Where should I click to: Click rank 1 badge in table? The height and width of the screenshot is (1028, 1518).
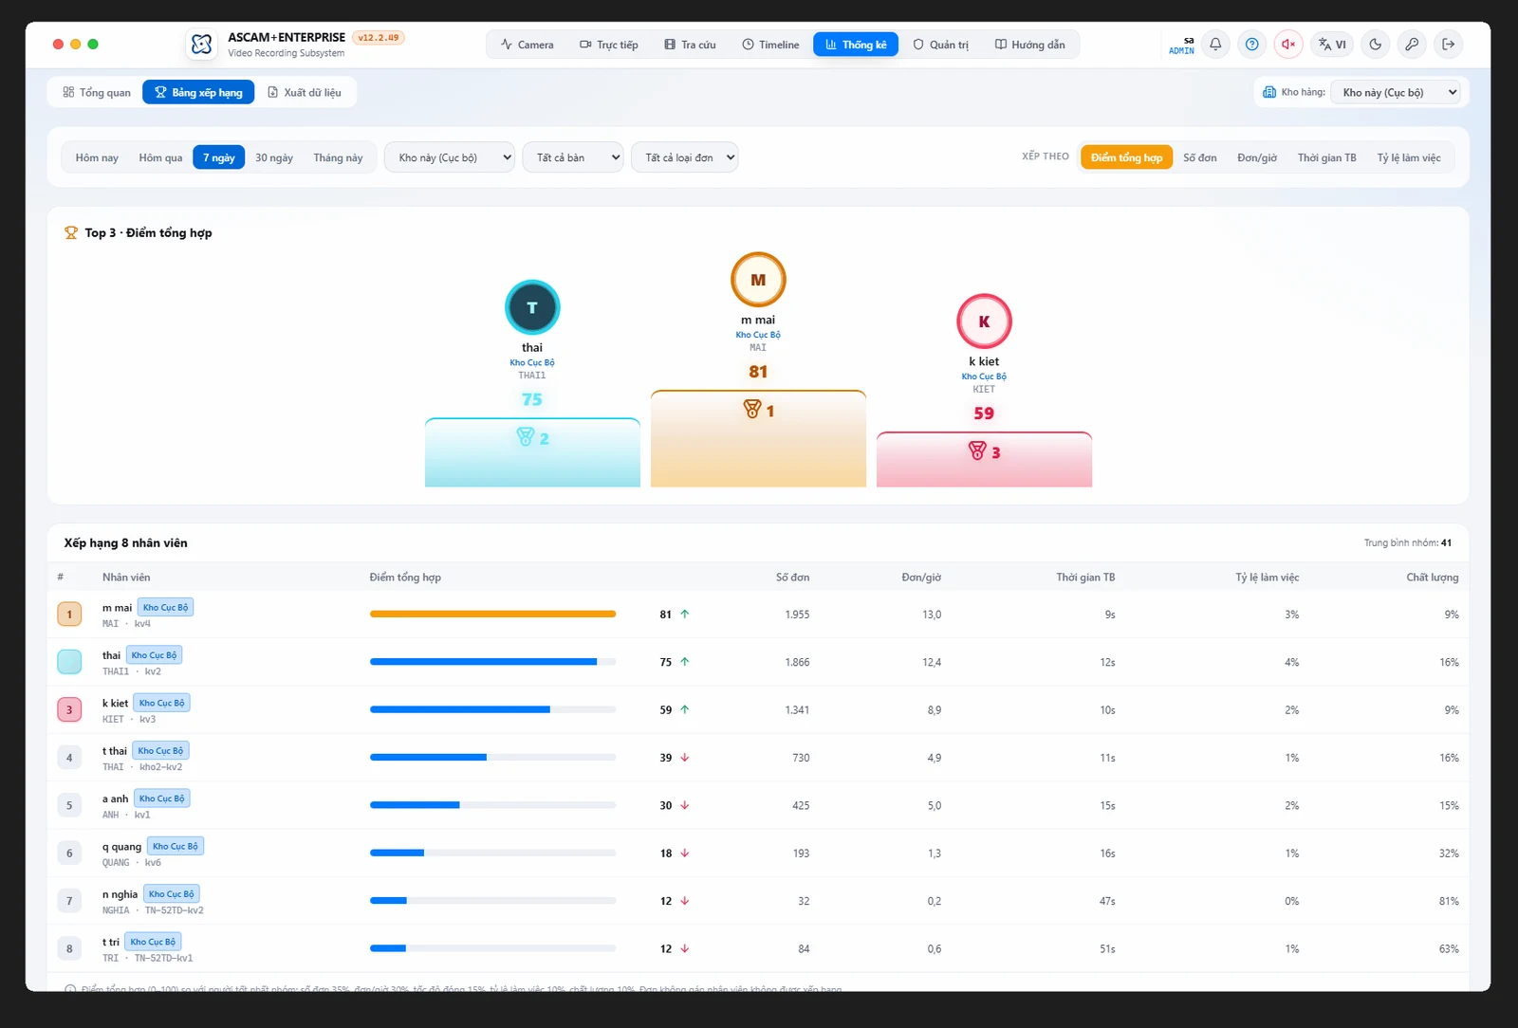69,615
